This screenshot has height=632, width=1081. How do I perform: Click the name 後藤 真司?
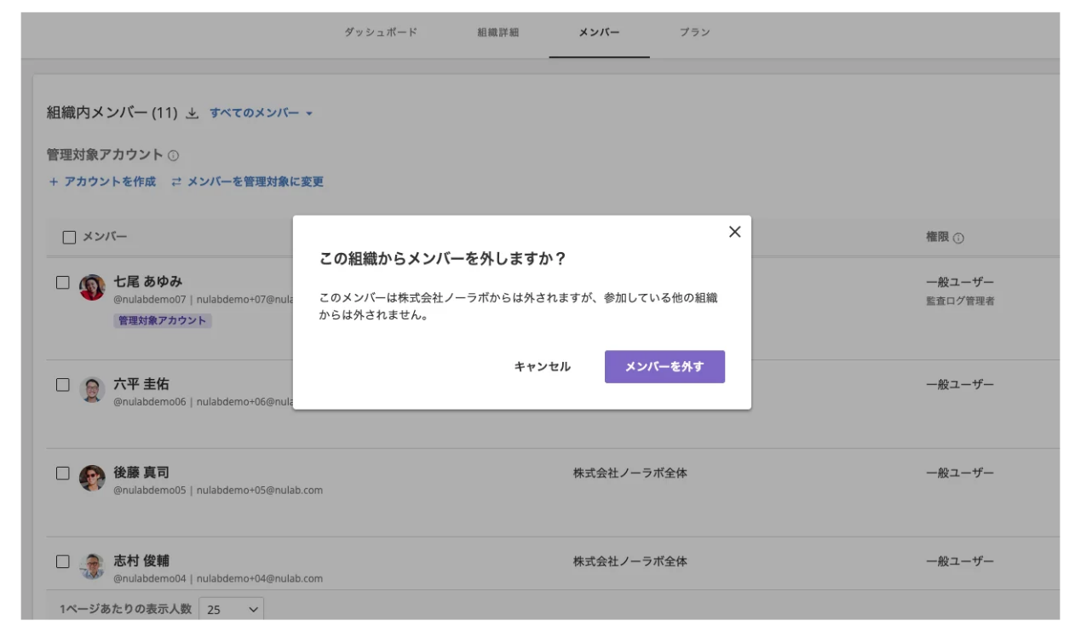pos(141,473)
